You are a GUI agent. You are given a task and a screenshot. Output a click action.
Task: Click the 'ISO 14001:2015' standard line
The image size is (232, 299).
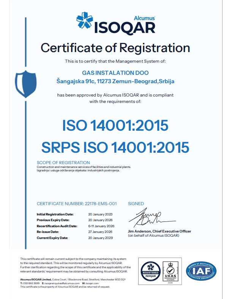(115, 125)
